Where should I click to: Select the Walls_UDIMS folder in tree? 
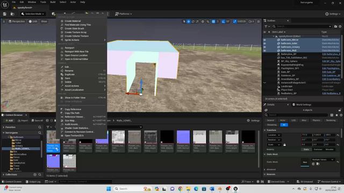click(22, 149)
